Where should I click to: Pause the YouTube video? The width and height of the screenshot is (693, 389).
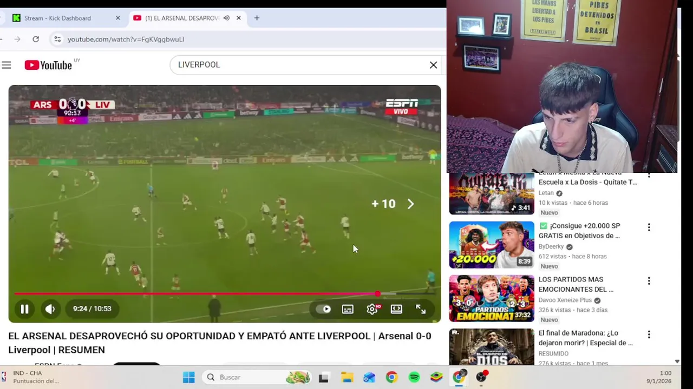pos(24,309)
